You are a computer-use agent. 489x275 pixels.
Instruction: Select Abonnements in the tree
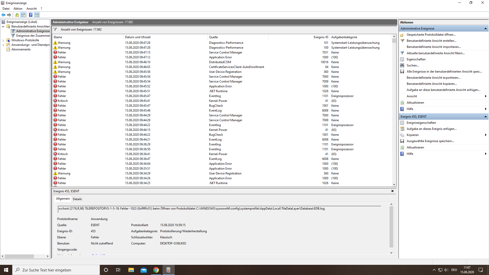pos(21,49)
